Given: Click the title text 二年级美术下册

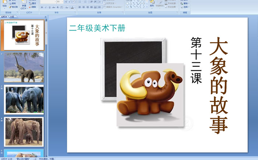Looking at the screenshot, I should [x=97, y=28].
